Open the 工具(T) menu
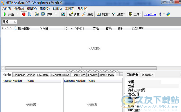 [70, 9]
